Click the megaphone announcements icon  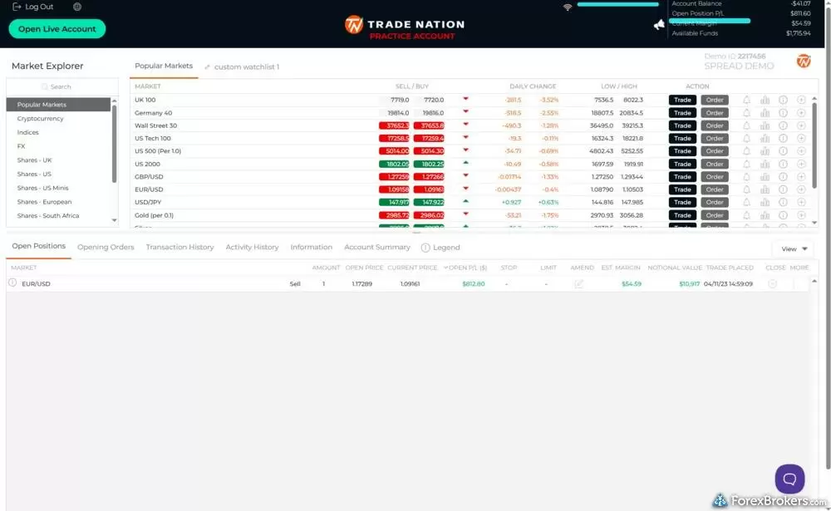click(659, 25)
